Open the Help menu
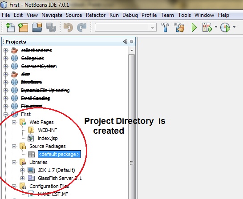This screenshot has height=199, width=243. pyautogui.click(x=223, y=15)
